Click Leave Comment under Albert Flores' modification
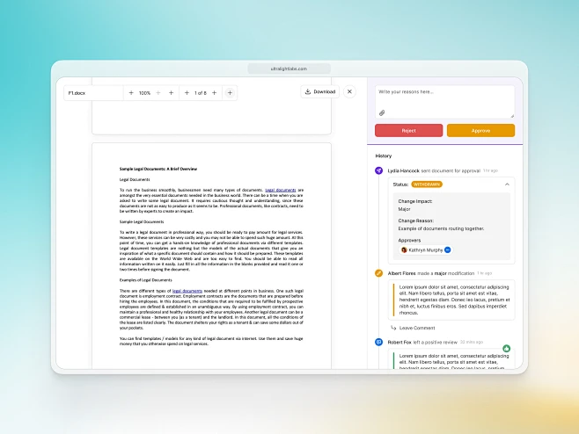 (x=417, y=328)
